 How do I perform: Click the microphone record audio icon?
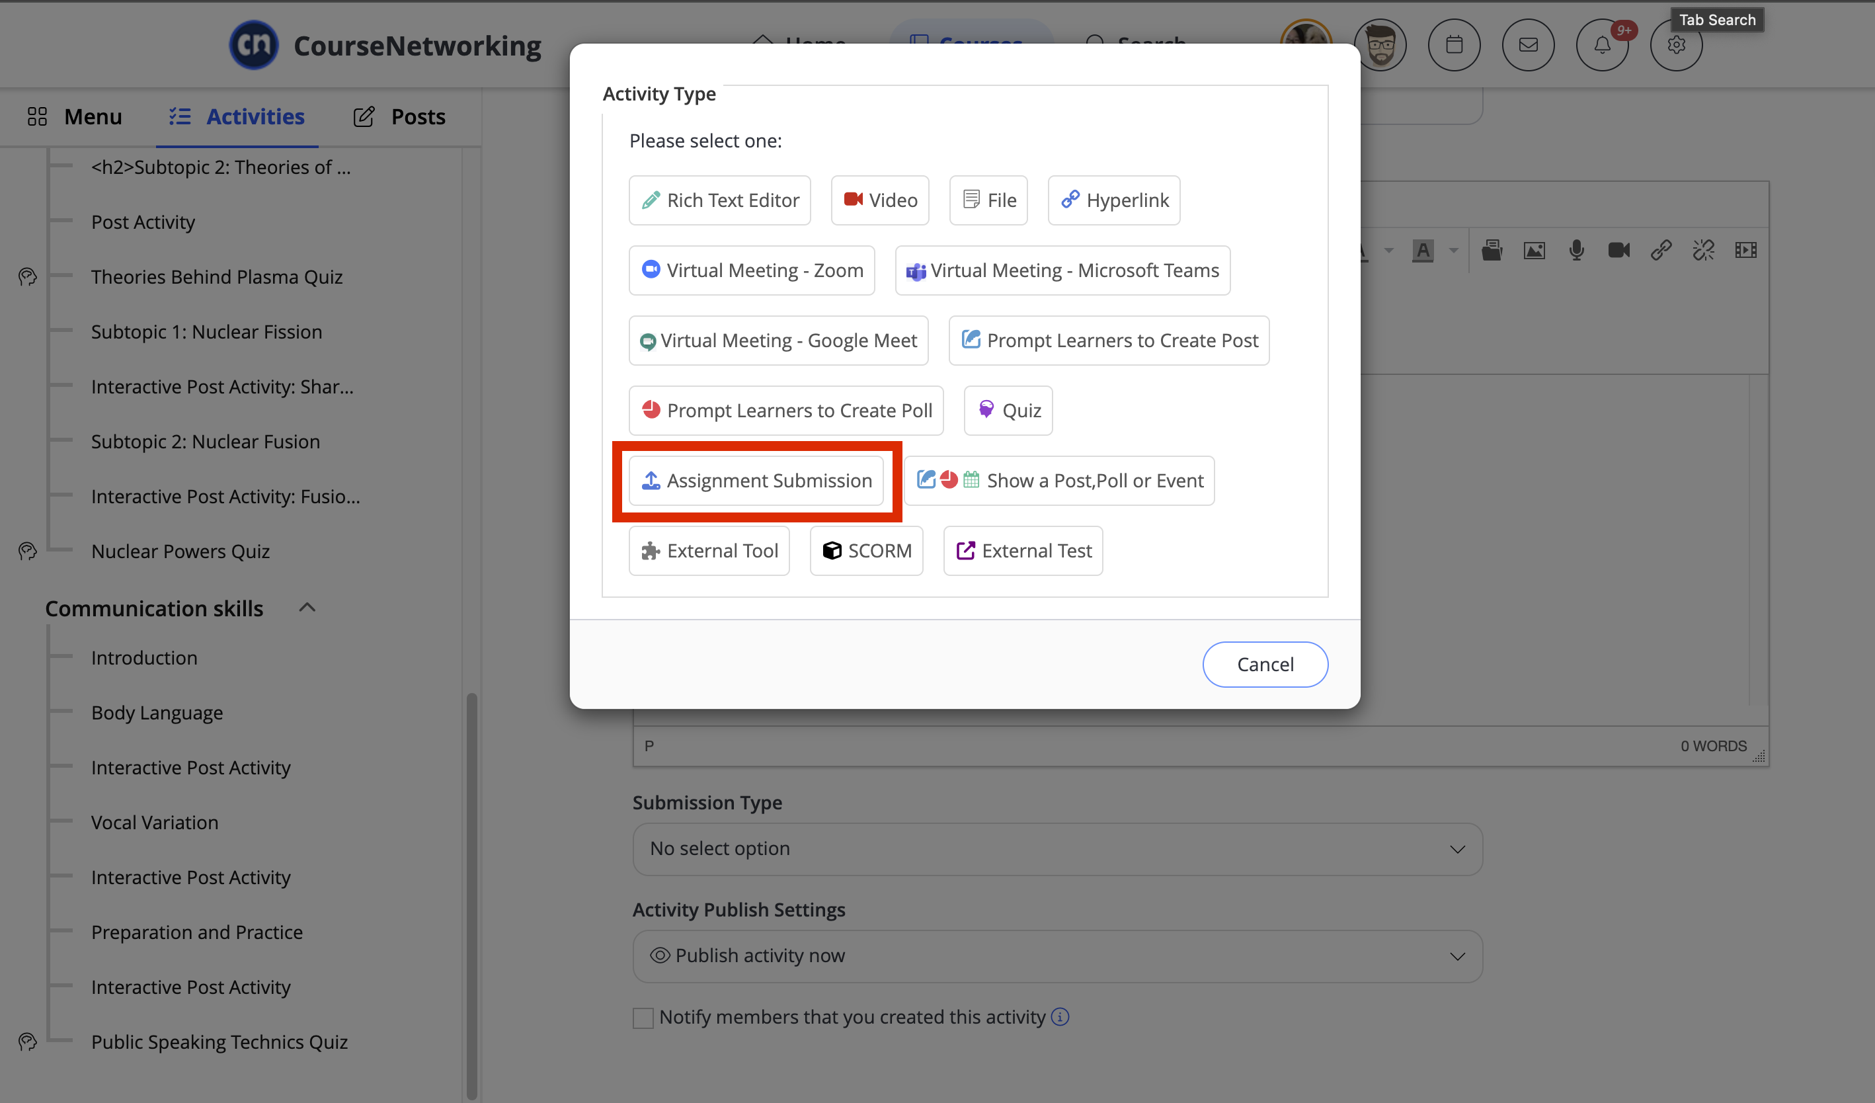pos(1576,250)
